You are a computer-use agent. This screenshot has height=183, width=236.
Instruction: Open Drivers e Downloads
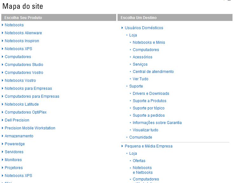[x=151, y=94]
